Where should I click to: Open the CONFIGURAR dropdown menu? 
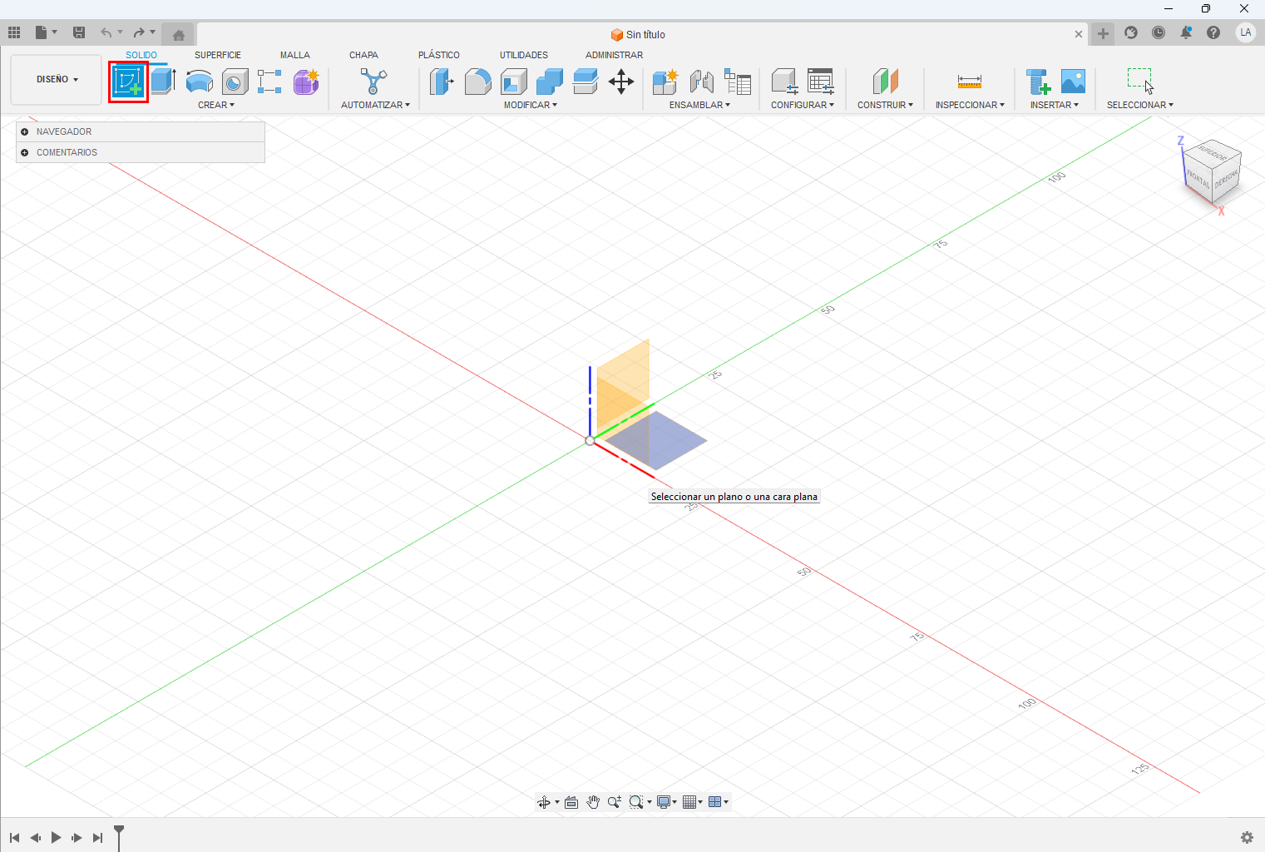[803, 105]
